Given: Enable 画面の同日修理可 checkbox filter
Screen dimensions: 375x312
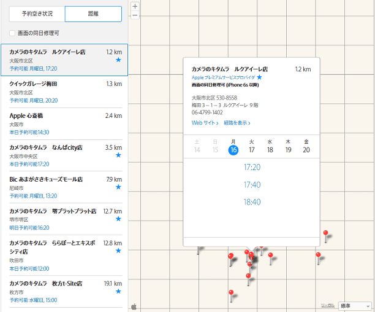Looking at the screenshot, I should click(12, 33).
